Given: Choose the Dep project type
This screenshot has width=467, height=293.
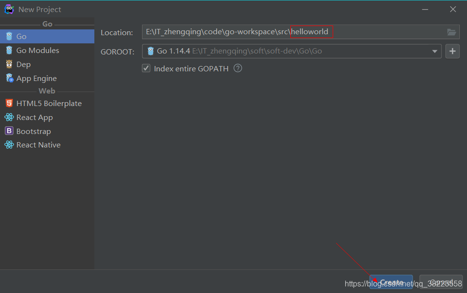Looking at the screenshot, I should pos(47,65).
